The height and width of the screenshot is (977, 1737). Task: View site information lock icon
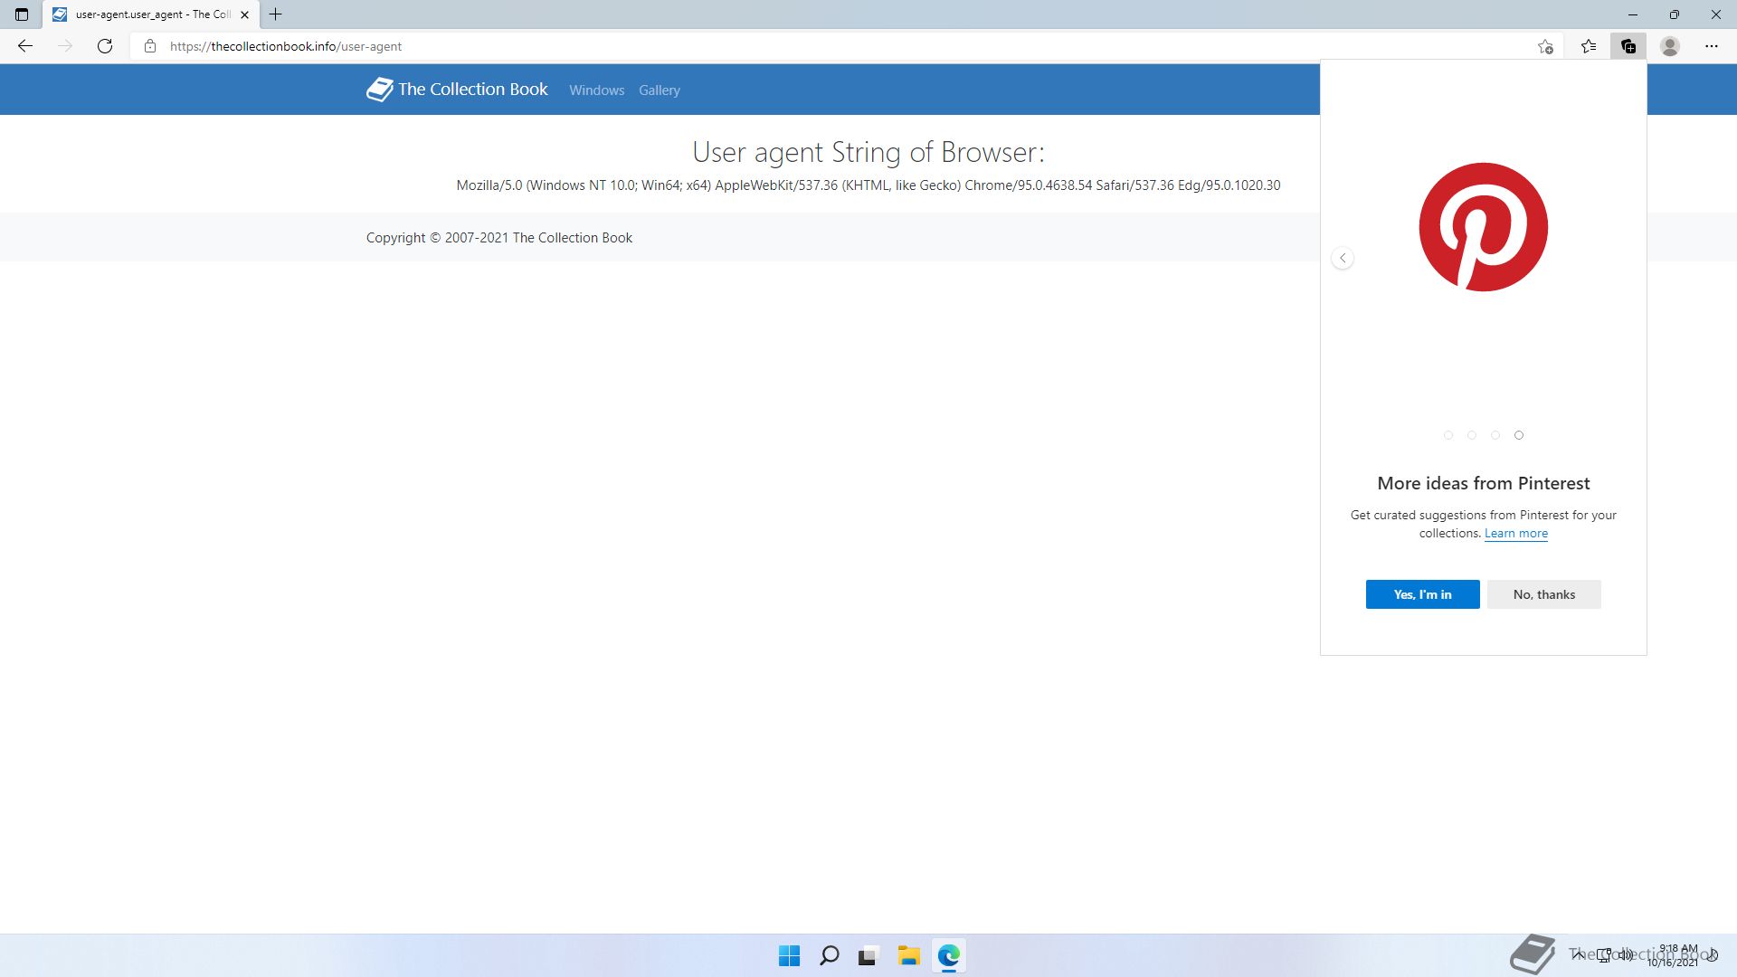pos(150,46)
